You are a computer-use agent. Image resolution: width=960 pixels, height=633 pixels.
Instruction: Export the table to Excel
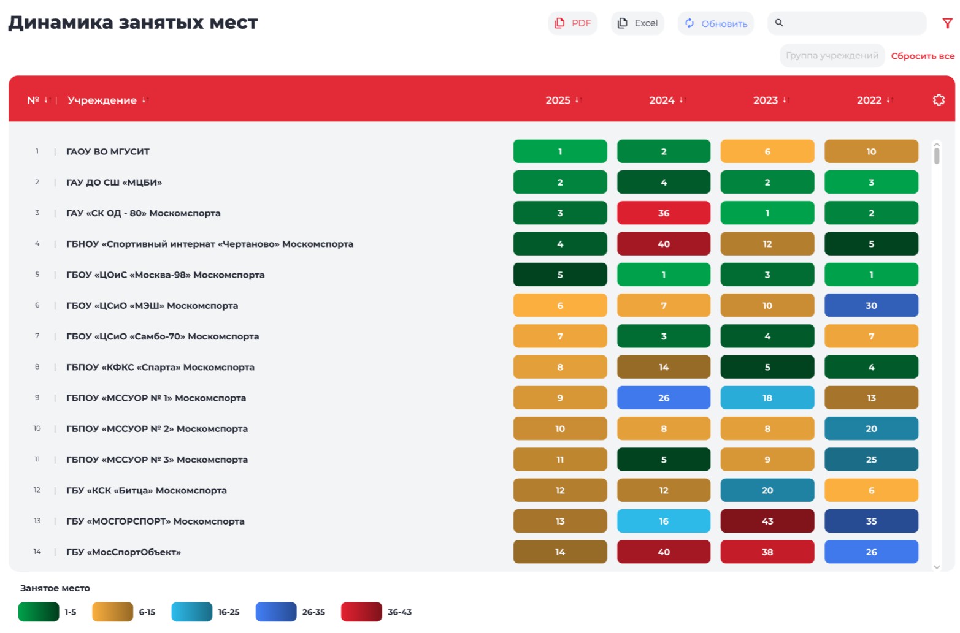(638, 23)
